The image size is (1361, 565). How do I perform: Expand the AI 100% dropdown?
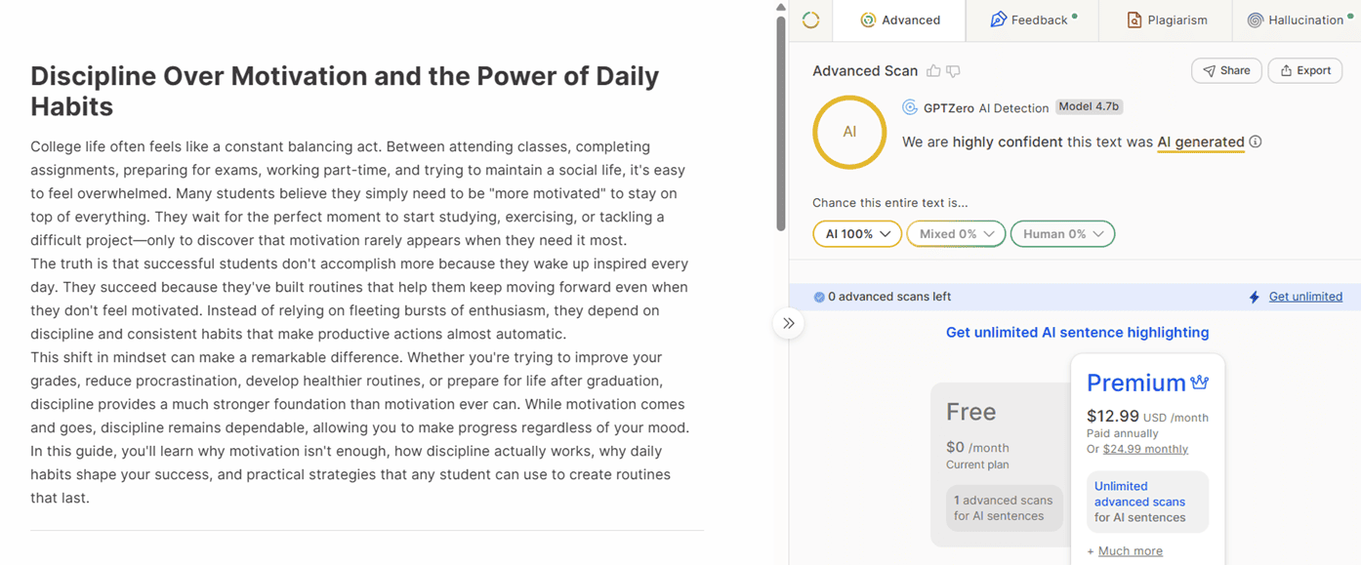(x=857, y=234)
